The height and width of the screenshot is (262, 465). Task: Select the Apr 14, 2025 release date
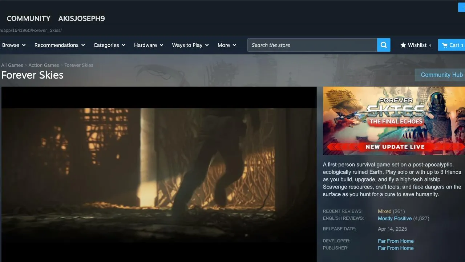point(392,229)
